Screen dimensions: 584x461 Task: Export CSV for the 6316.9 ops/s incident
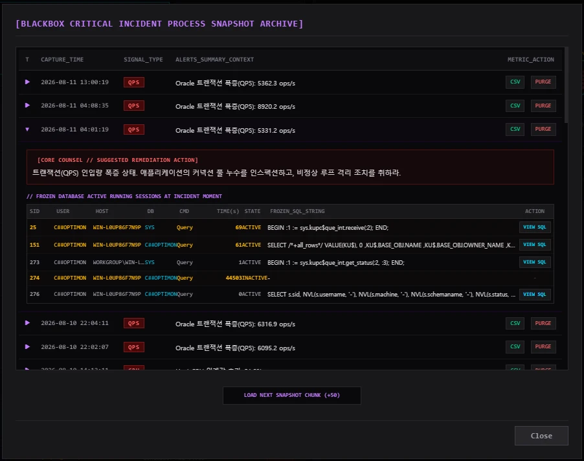[515, 323]
